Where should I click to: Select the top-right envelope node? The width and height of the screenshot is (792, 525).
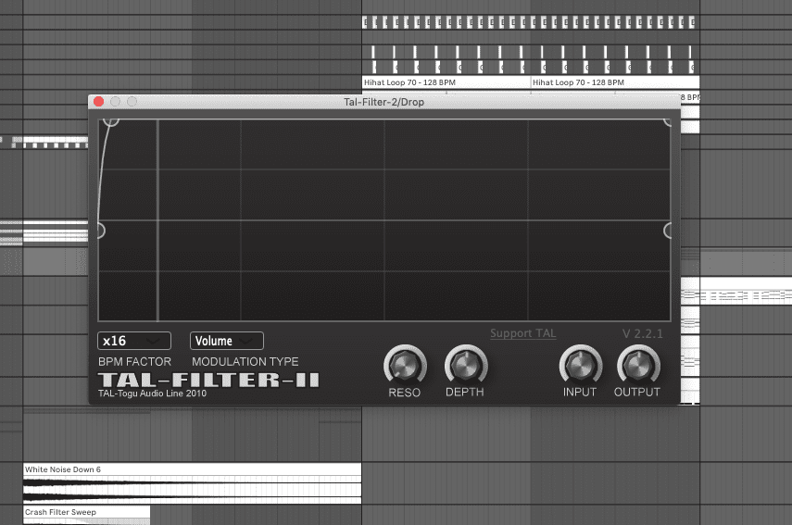click(x=670, y=119)
